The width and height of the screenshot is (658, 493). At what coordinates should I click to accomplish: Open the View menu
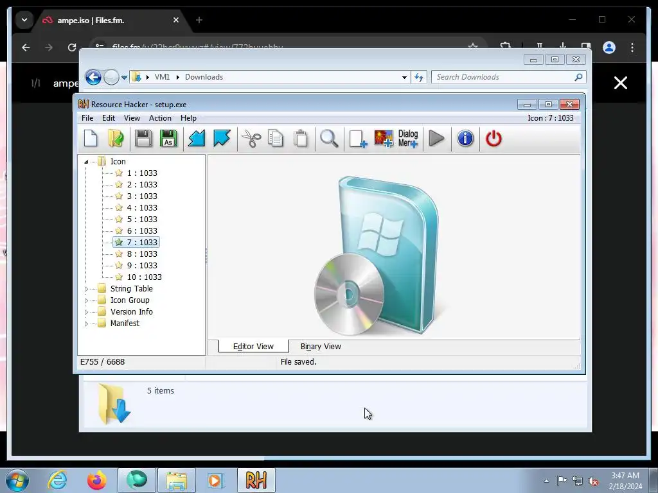(132, 118)
